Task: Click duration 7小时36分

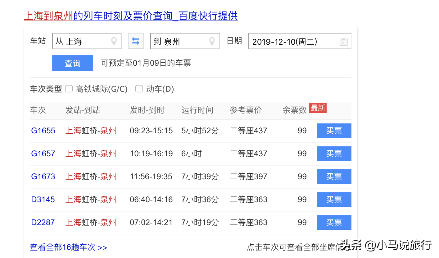Action: point(200,199)
